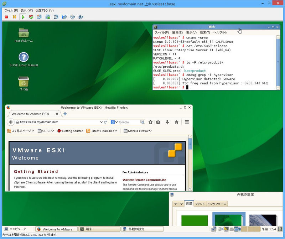Image resolution: width=285 pixels, height=239 pixels.
Task: Restart the guest with the reset icon
Action: pos(31,17)
